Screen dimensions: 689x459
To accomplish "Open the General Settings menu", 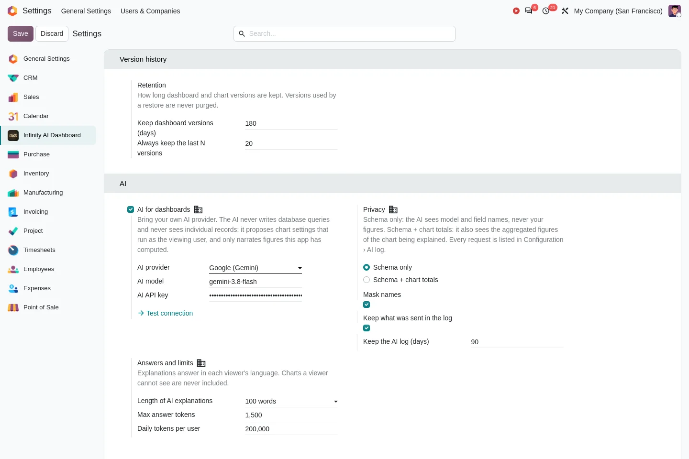I will pyautogui.click(x=86, y=11).
